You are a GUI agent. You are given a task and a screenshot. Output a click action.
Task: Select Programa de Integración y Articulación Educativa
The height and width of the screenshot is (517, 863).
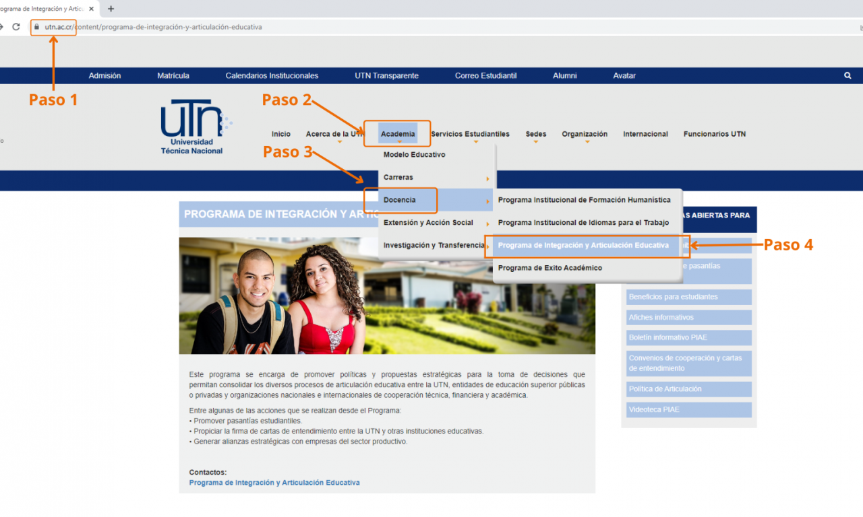click(x=583, y=246)
